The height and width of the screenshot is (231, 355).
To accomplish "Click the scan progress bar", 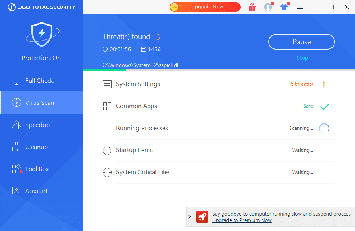I will click(219, 70).
